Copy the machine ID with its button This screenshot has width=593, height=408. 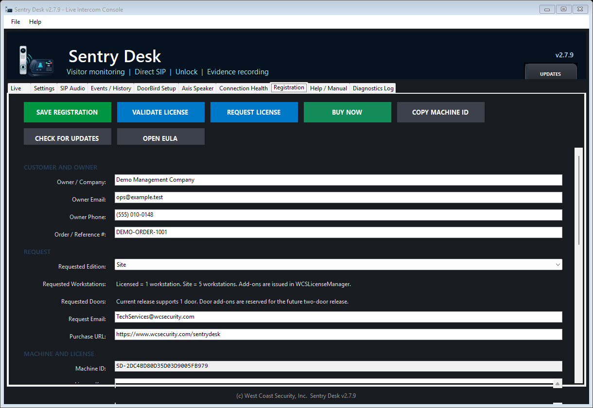click(440, 112)
